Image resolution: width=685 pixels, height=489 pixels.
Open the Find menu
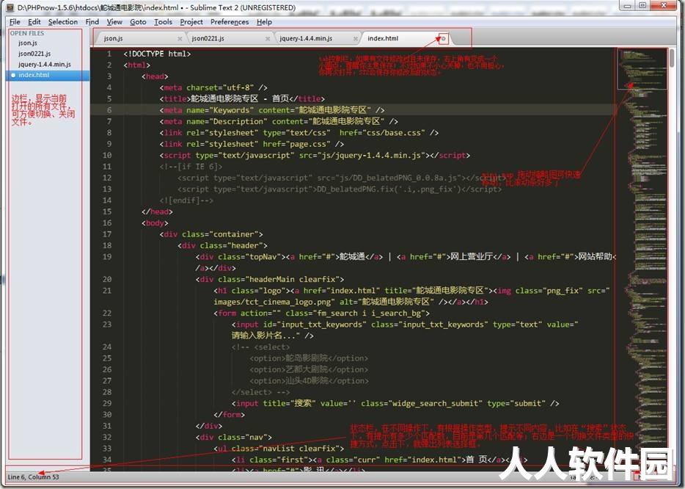[x=92, y=22]
